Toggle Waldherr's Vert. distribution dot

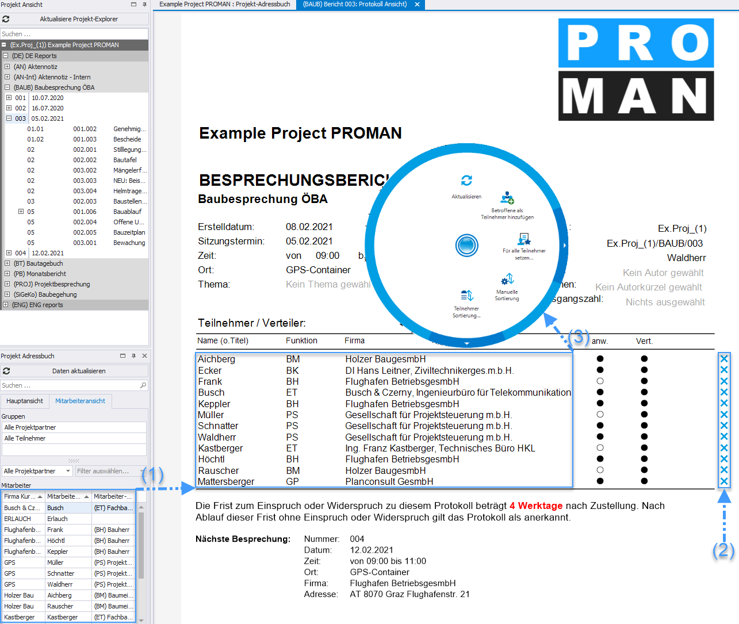pyautogui.click(x=644, y=437)
